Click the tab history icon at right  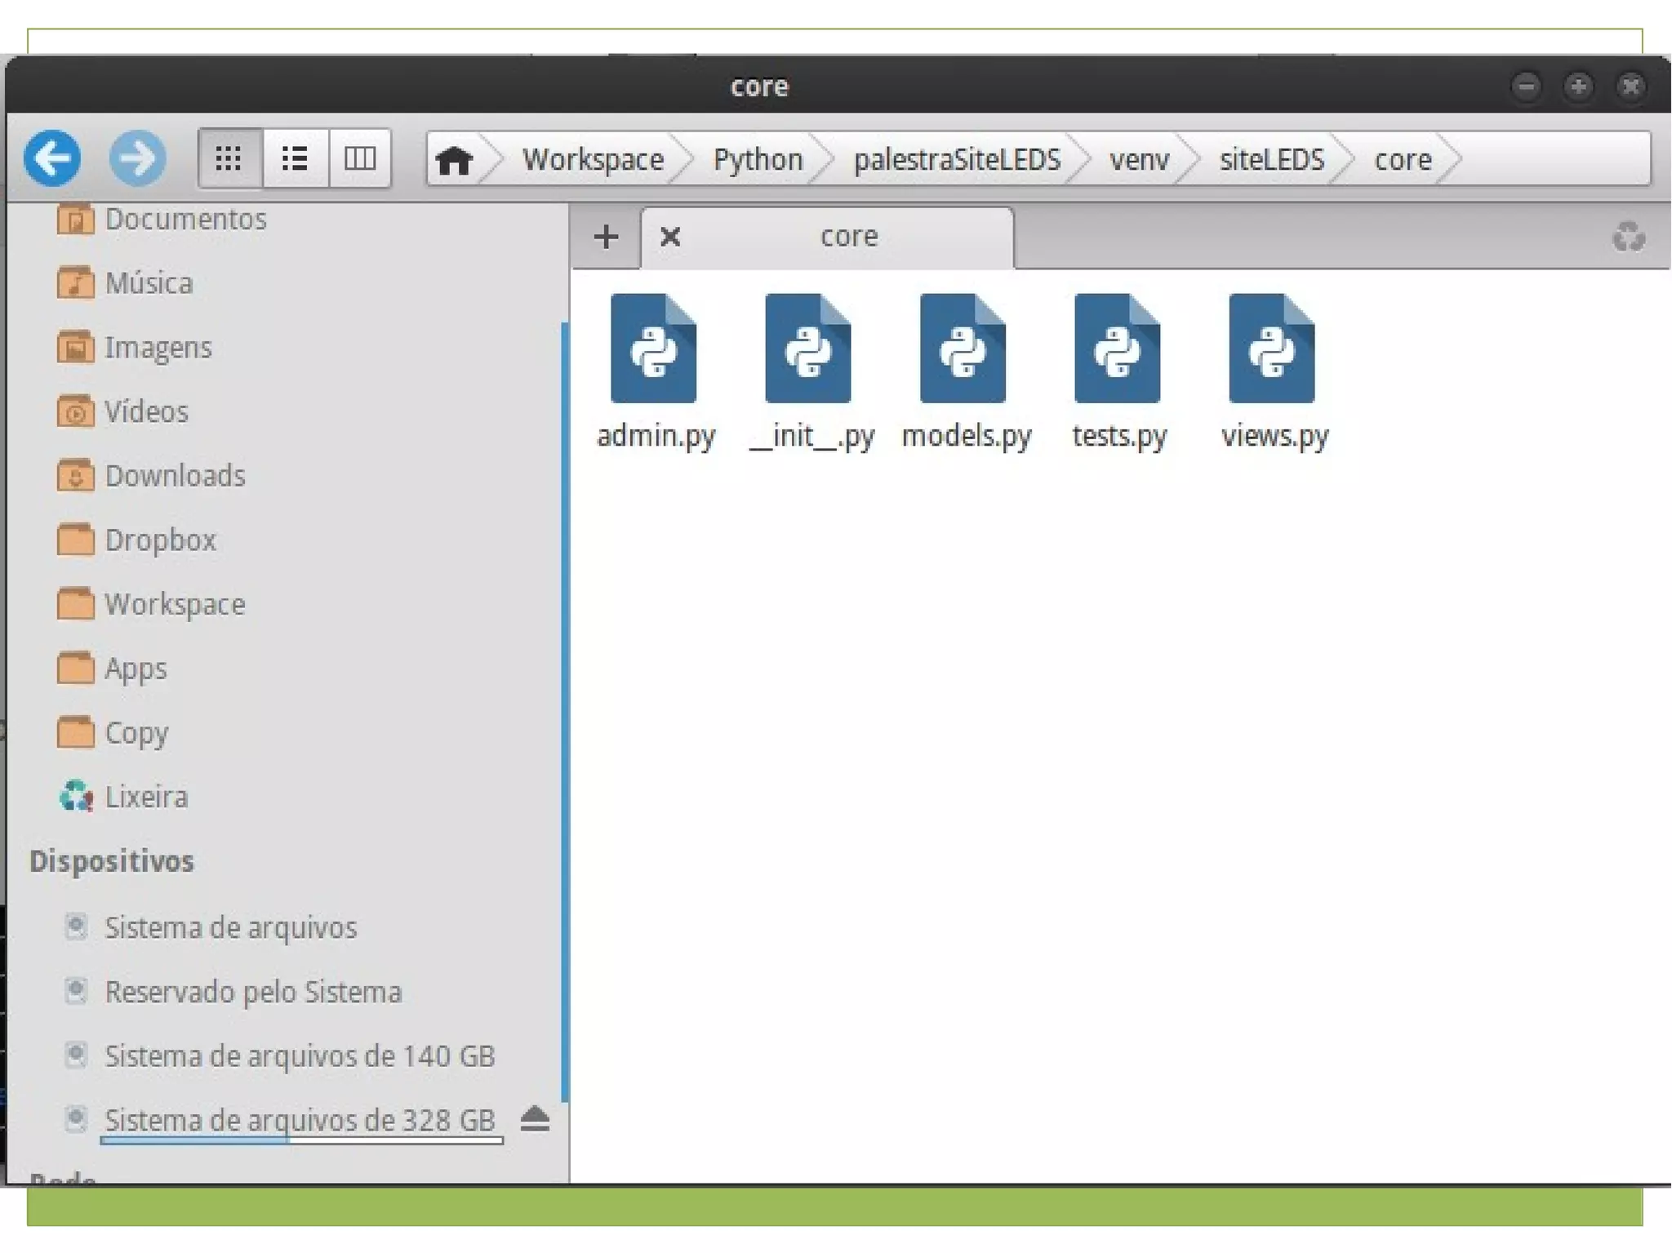pyautogui.click(x=1628, y=237)
